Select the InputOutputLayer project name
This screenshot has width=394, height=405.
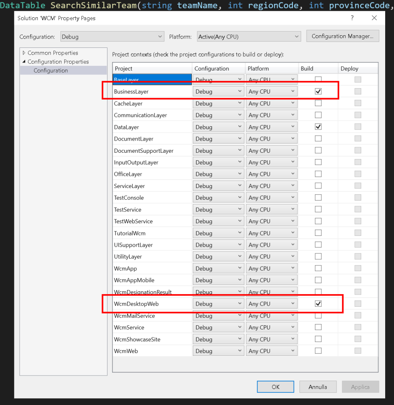click(136, 162)
